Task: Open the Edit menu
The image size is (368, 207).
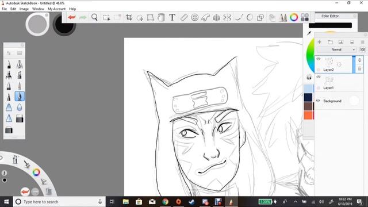Action: coord(13,9)
